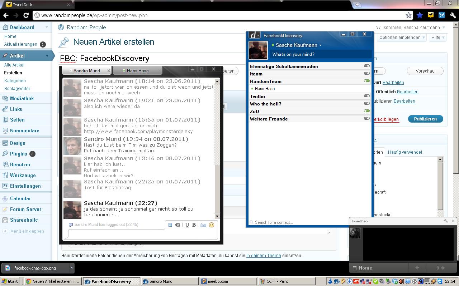Viewport: 459px width, 286px height.
Task: Open the on-screen keyboard icon in chat
Action: point(203,225)
